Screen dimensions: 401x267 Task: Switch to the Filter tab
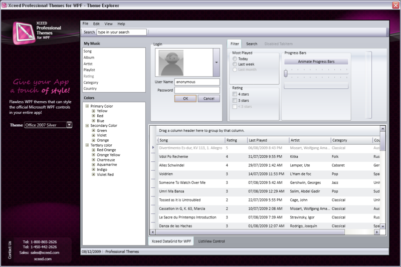pyautogui.click(x=235, y=44)
